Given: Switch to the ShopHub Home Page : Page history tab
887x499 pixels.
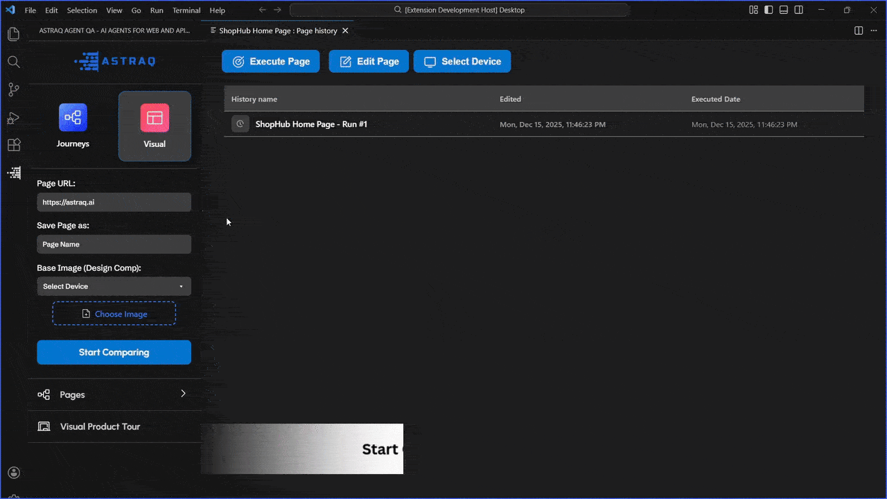Looking at the screenshot, I should [x=276, y=30].
